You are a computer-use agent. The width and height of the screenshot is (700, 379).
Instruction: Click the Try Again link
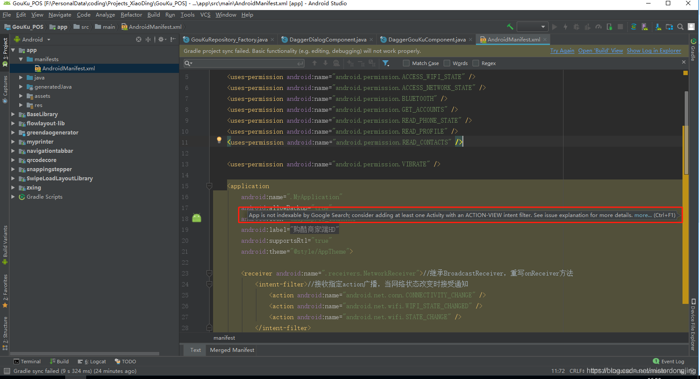(x=562, y=51)
